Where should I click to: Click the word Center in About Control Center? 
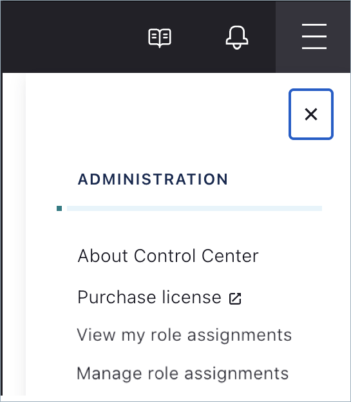[230, 256]
